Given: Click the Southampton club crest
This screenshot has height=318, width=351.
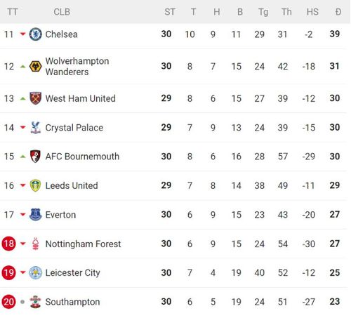Looking at the screenshot, I should [x=35, y=302].
